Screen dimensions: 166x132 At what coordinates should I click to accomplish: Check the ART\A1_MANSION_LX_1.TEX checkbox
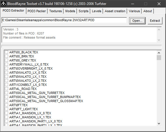[x=7, y=117]
